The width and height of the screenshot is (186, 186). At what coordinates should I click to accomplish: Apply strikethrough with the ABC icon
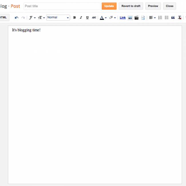tap(94, 18)
